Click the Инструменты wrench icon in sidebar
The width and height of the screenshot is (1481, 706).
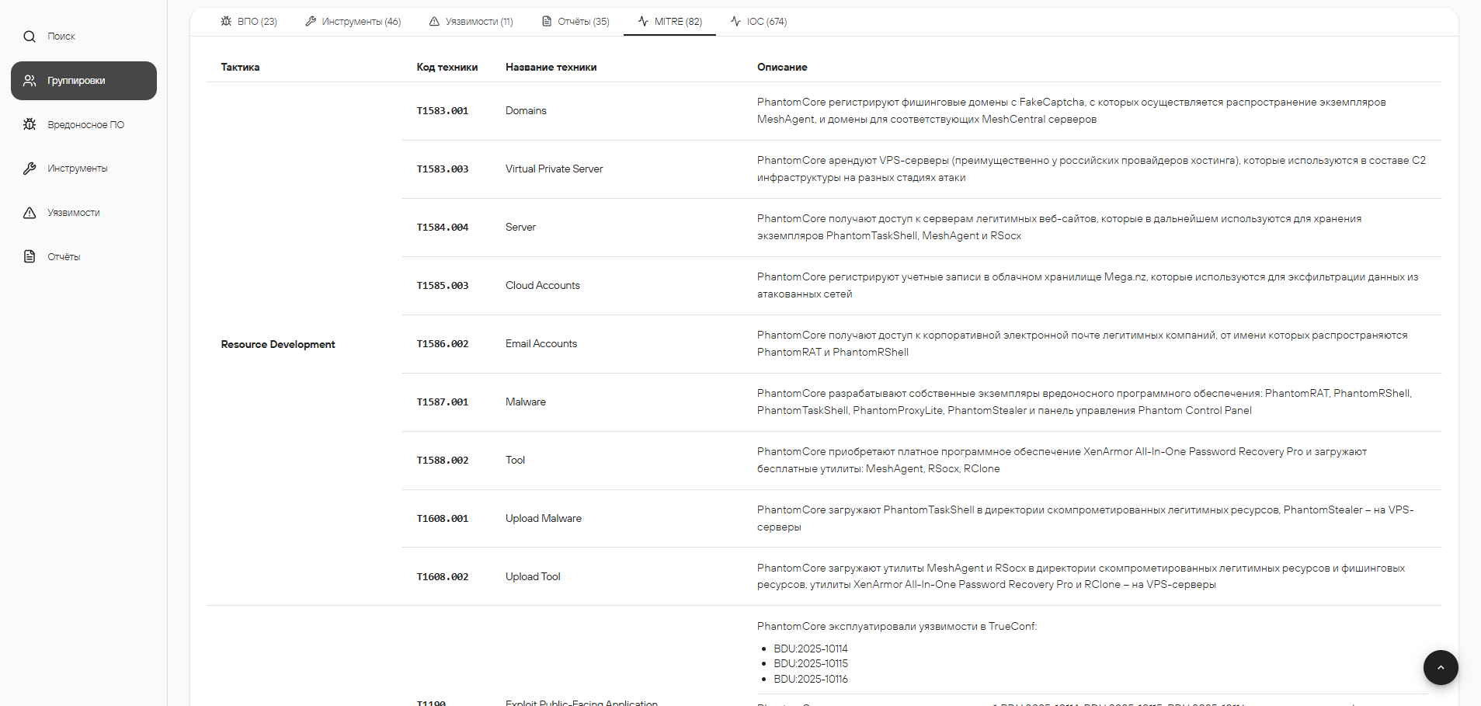coord(30,169)
